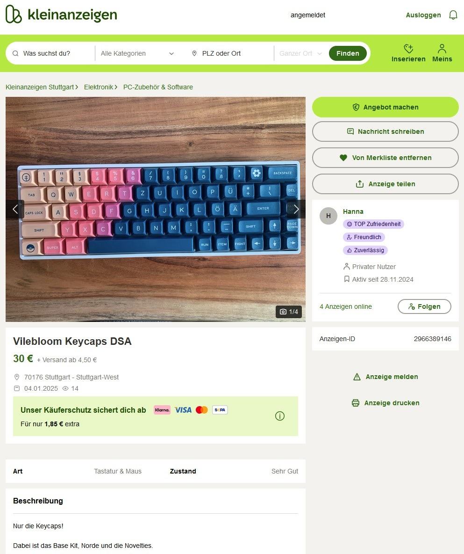Click the Angebot machen button
Screen dimensions: 464x554
click(x=385, y=107)
